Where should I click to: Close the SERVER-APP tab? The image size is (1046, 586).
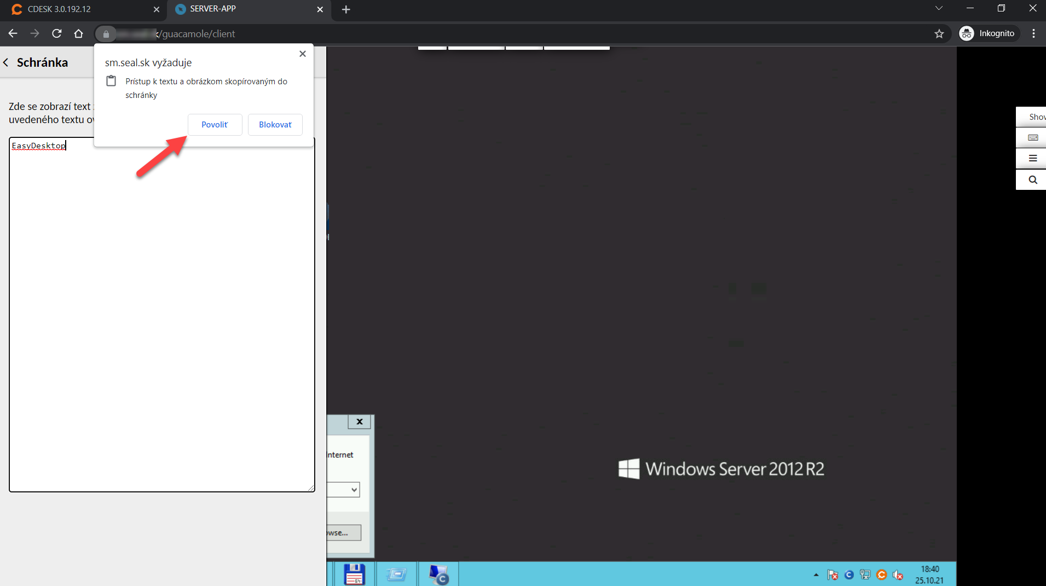click(320, 9)
